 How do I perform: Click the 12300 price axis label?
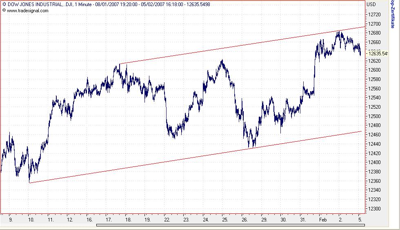(x=375, y=208)
